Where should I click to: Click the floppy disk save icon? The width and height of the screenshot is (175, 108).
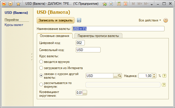(x=79, y=20)
